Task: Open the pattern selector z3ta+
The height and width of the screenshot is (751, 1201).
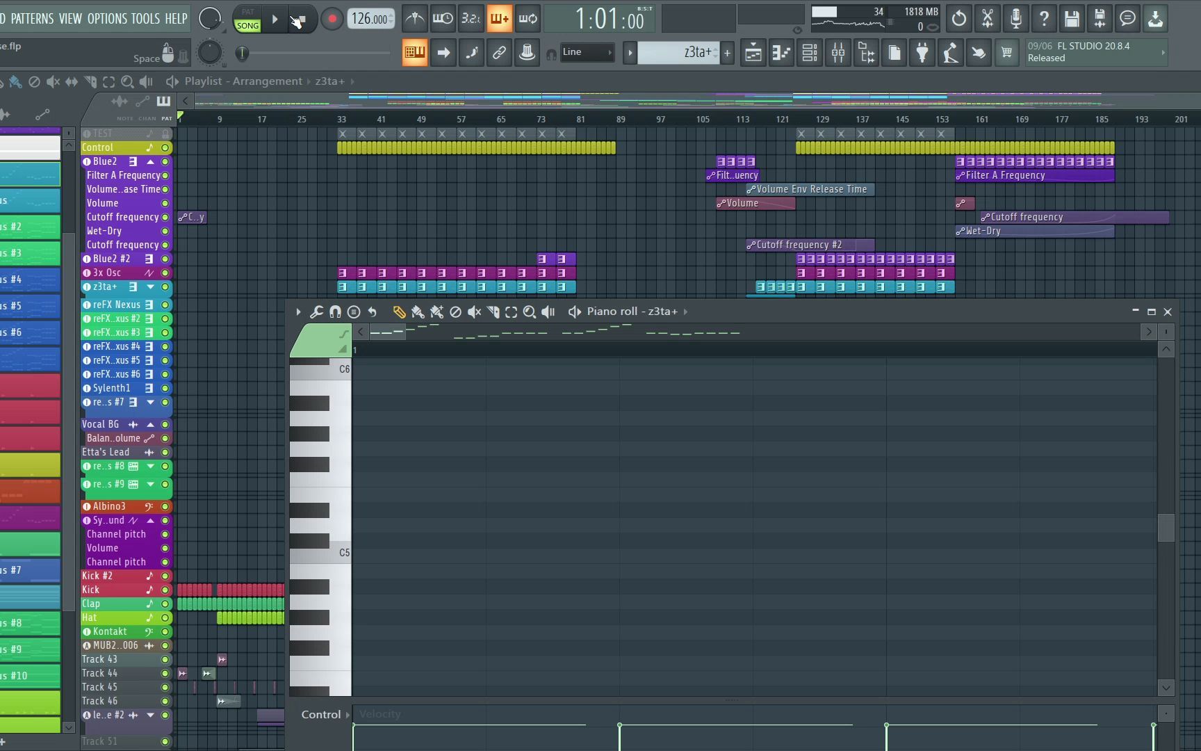Action: [678, 52]
